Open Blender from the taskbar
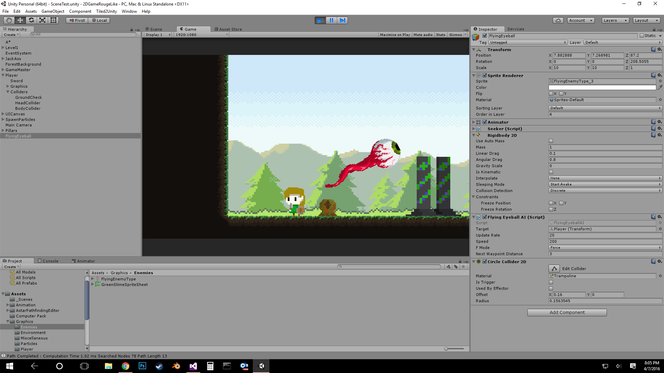664x373 pixels. click(176, 366)
